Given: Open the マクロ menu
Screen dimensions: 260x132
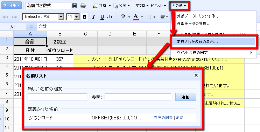Looking at the screenshot, I should [142, 6].
